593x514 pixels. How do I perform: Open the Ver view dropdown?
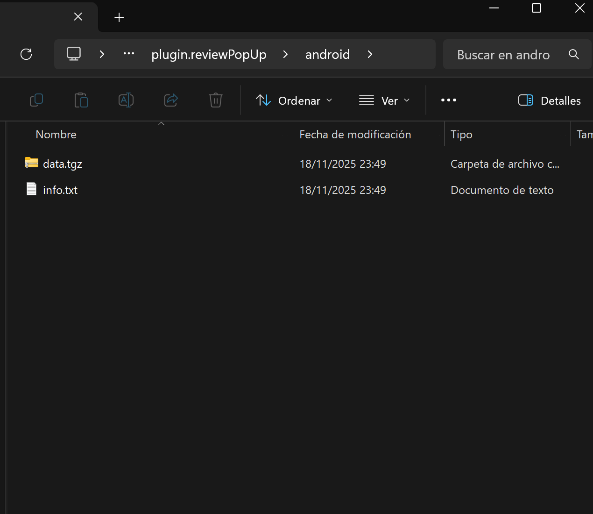[384, 100]
